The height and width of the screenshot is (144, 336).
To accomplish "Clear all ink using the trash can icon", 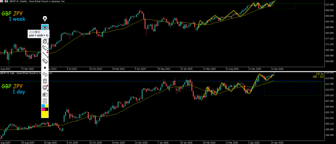I will [45, 81].
